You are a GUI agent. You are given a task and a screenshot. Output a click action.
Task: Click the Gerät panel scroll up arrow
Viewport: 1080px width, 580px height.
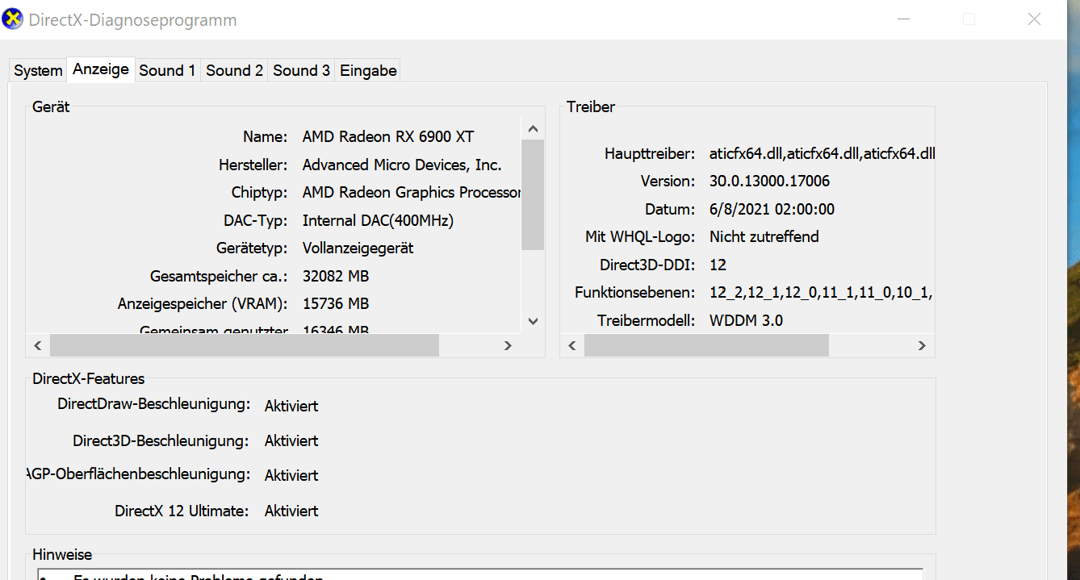point(533,128)
